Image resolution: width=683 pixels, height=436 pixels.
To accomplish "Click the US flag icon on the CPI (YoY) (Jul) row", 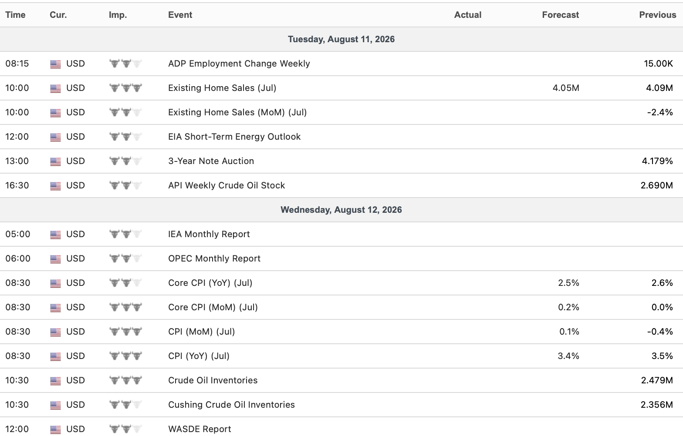I will click(x=55, y=356).
